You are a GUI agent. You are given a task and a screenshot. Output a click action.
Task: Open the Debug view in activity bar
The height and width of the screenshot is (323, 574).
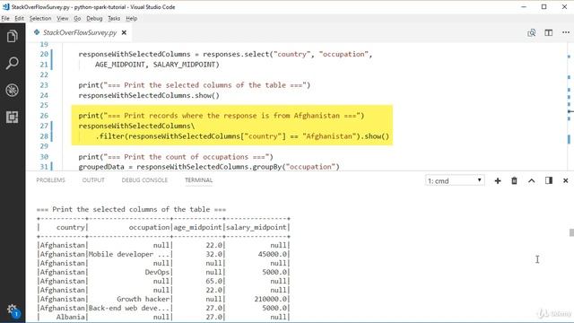point(12,90)
